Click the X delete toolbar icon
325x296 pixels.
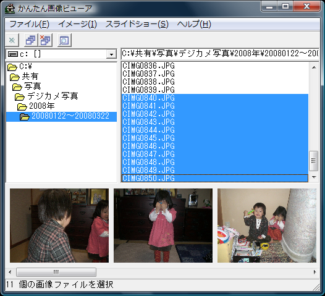[x=12, y=40]
